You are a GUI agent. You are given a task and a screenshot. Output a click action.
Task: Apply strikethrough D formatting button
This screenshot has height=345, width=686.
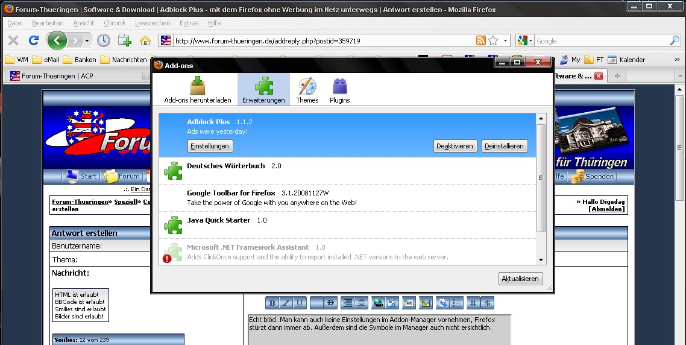[x=330, y=303]
